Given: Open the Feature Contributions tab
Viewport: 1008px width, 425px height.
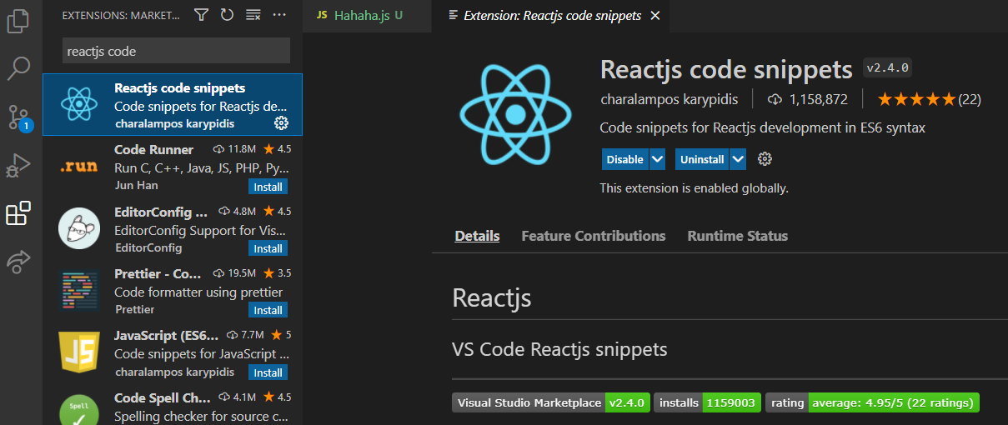Looking at the screenshot, I should coord(594,236).
